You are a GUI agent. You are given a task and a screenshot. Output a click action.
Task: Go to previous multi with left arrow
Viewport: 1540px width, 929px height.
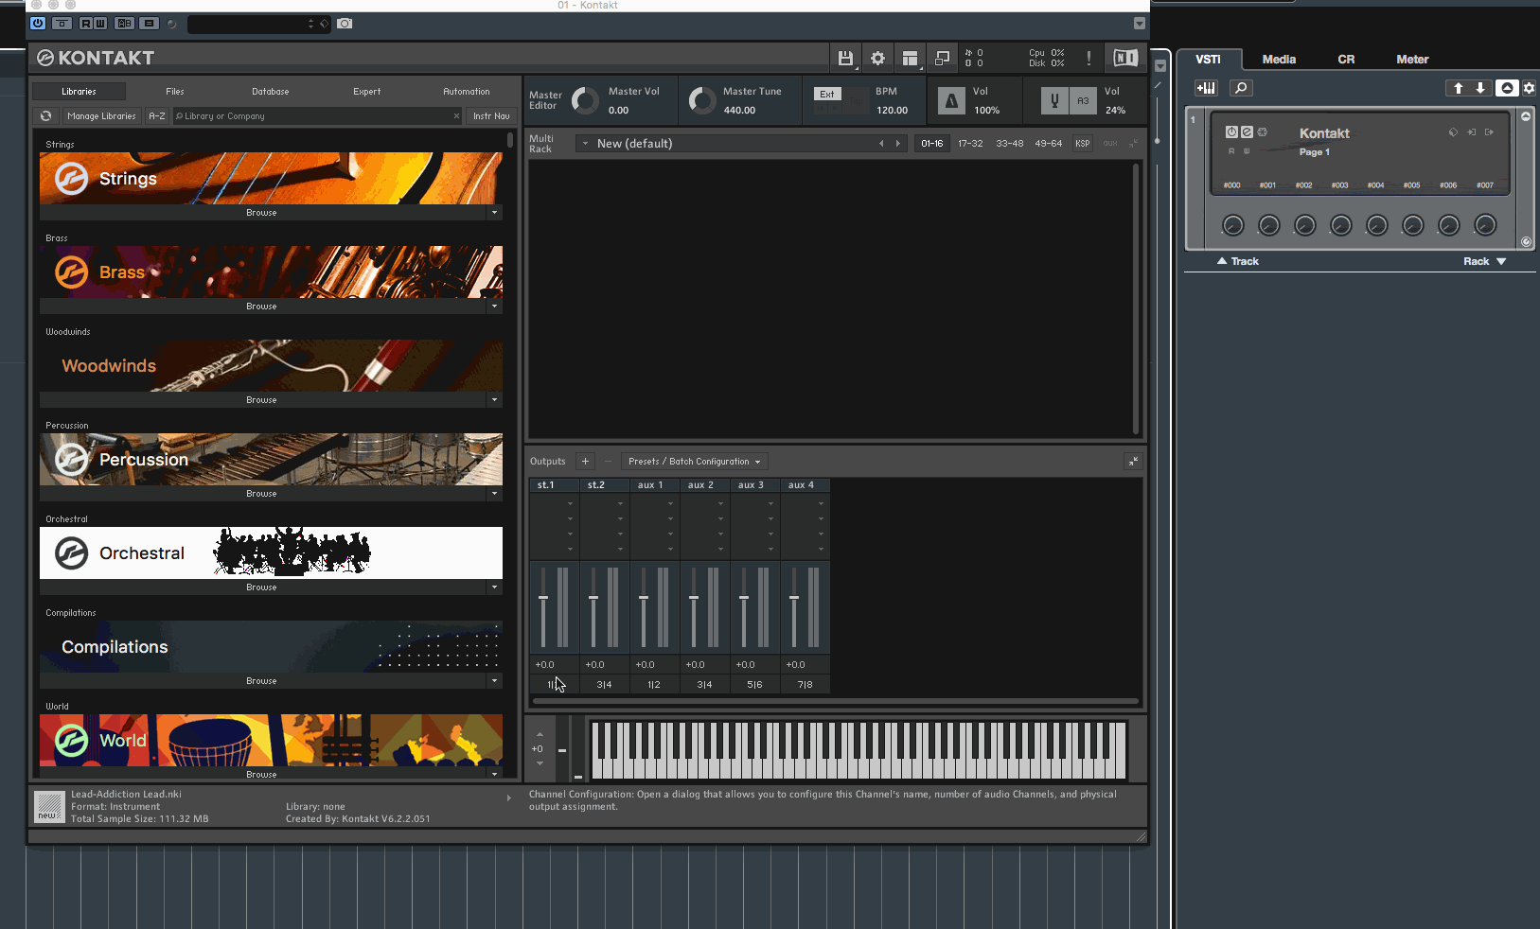[881, 144]
